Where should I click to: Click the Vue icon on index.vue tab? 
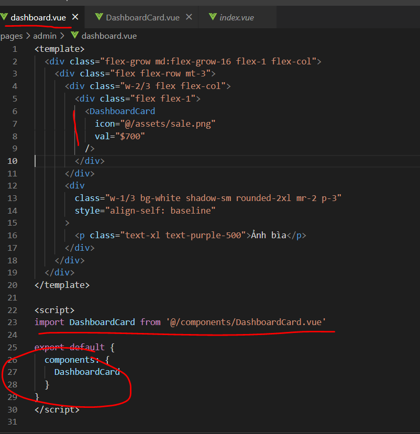coord(213,17)
